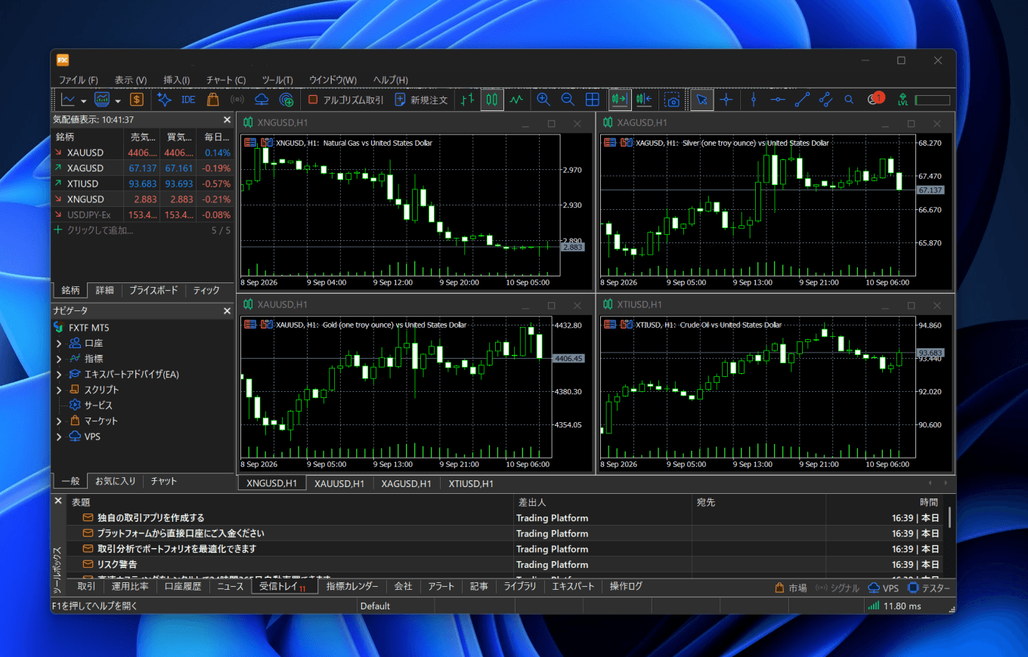Click the zoom out magnifier icon
The height and width of the screenshot is (657, 1028).
[x=568, y=100]
